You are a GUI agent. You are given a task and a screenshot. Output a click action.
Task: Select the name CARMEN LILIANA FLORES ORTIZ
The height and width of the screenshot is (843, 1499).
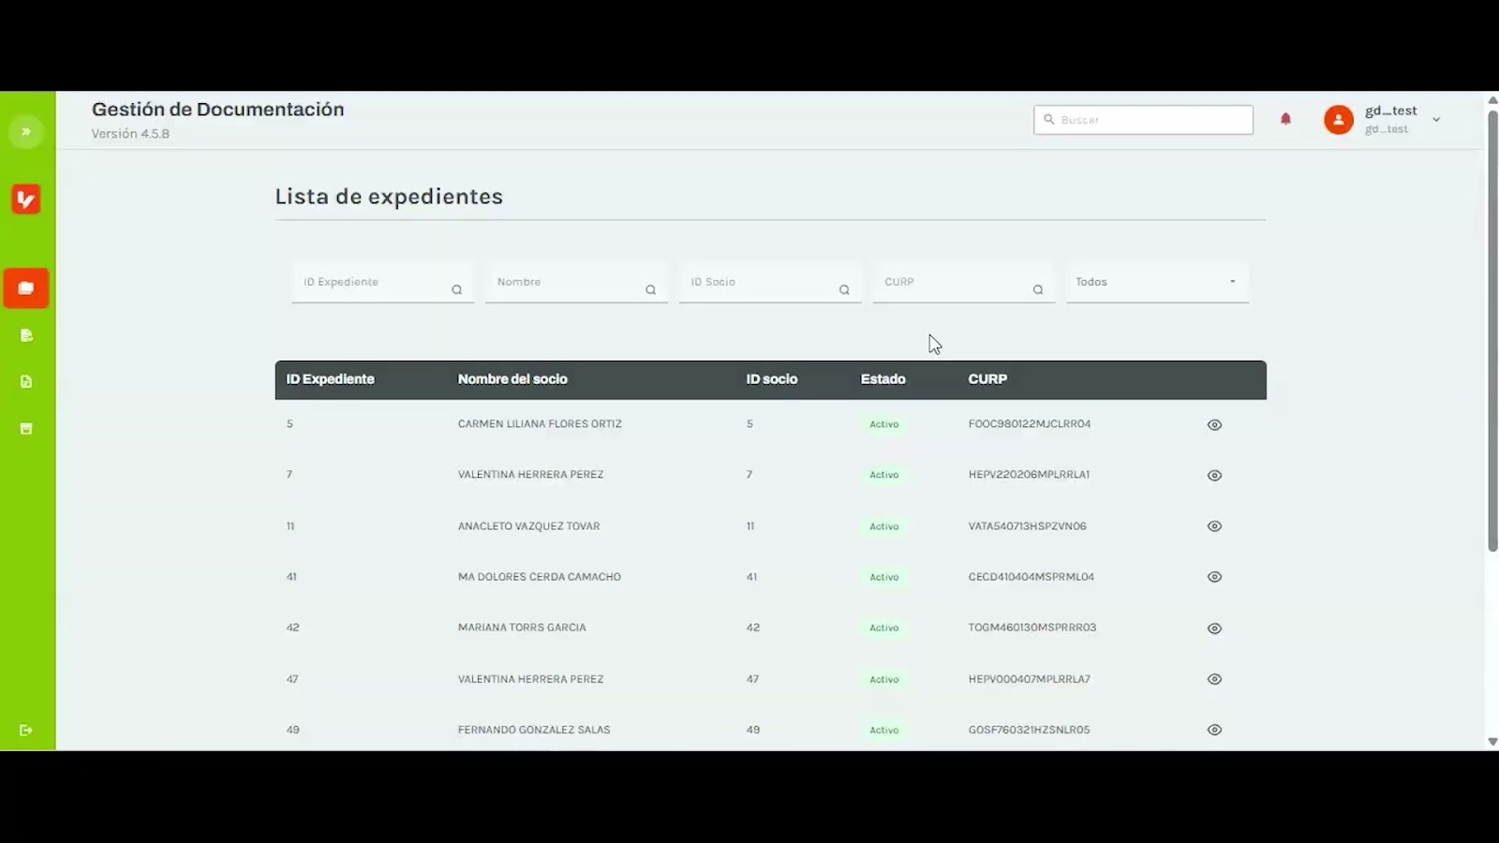540,424
